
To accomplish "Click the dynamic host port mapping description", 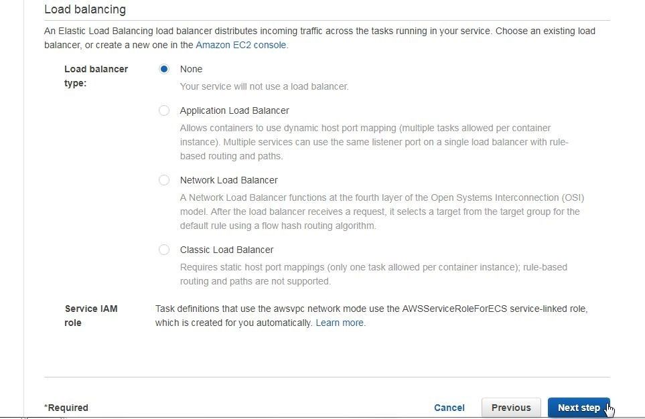I will pyautogui.click(x=374, y=142).
